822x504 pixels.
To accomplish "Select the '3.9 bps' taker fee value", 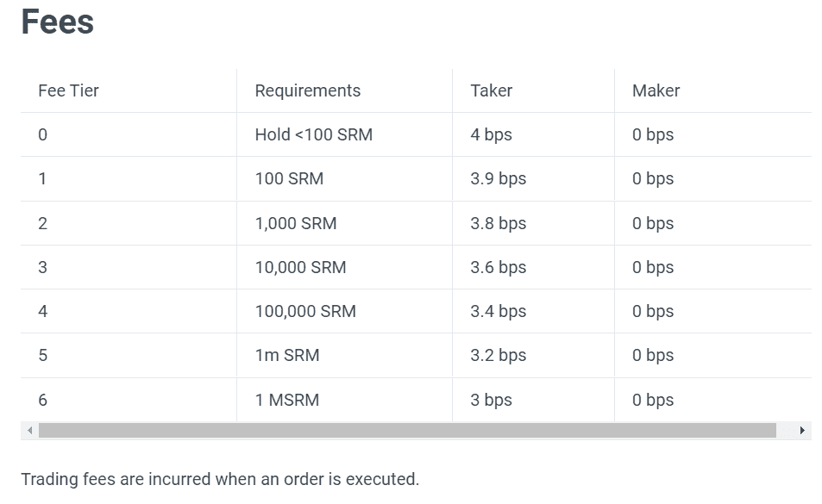I will pos(498,178).
